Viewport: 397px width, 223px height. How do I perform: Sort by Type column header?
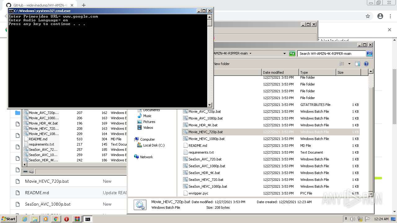tap(317, 72)
